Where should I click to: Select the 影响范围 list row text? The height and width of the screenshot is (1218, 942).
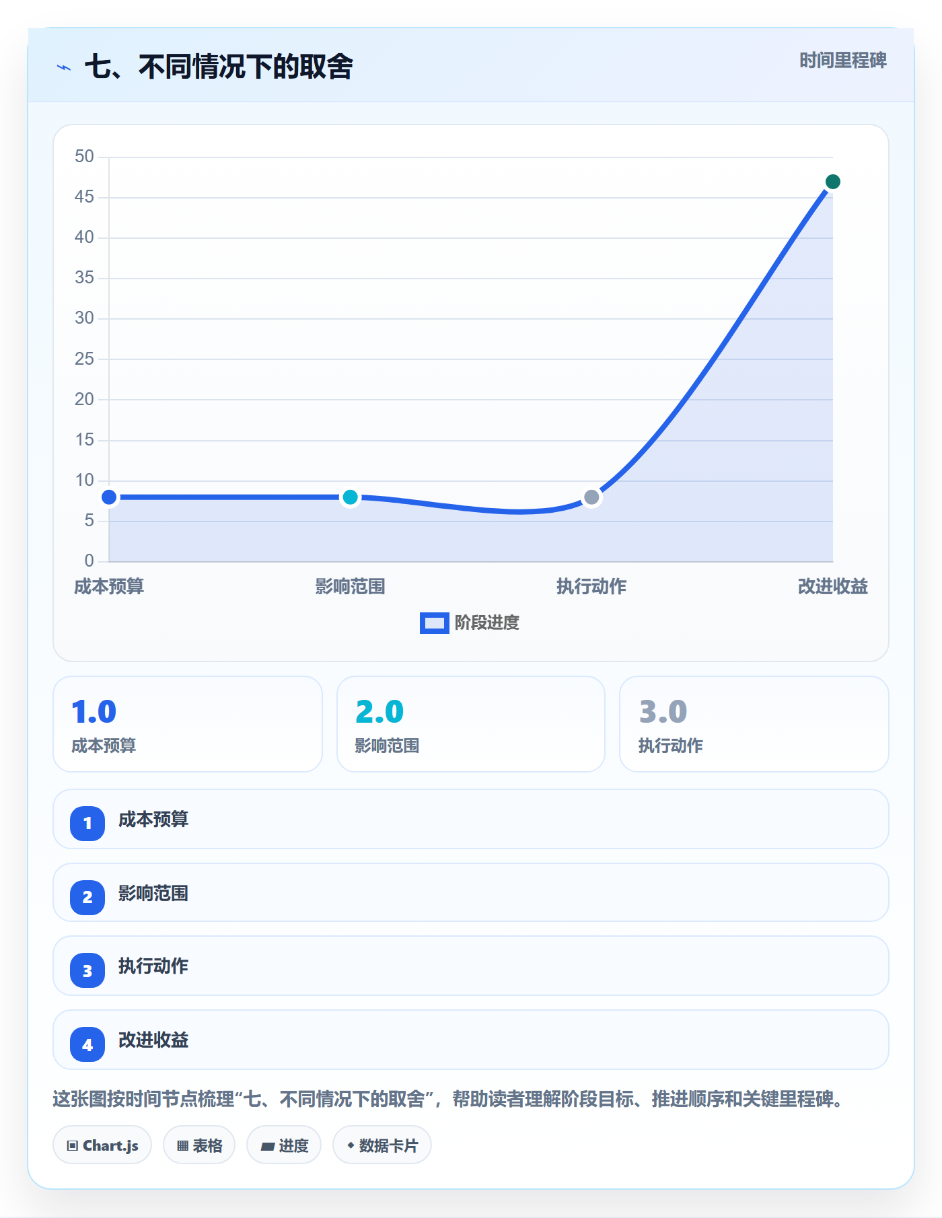point(153,894)
